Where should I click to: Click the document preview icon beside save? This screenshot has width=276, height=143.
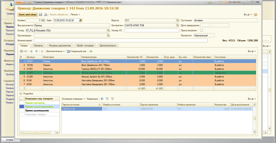click(46, 15)
